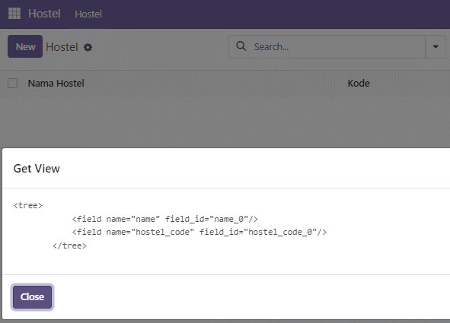Open the gear actions menu beside Hostel
450x323 pixels.
click(x=88, y=47)
